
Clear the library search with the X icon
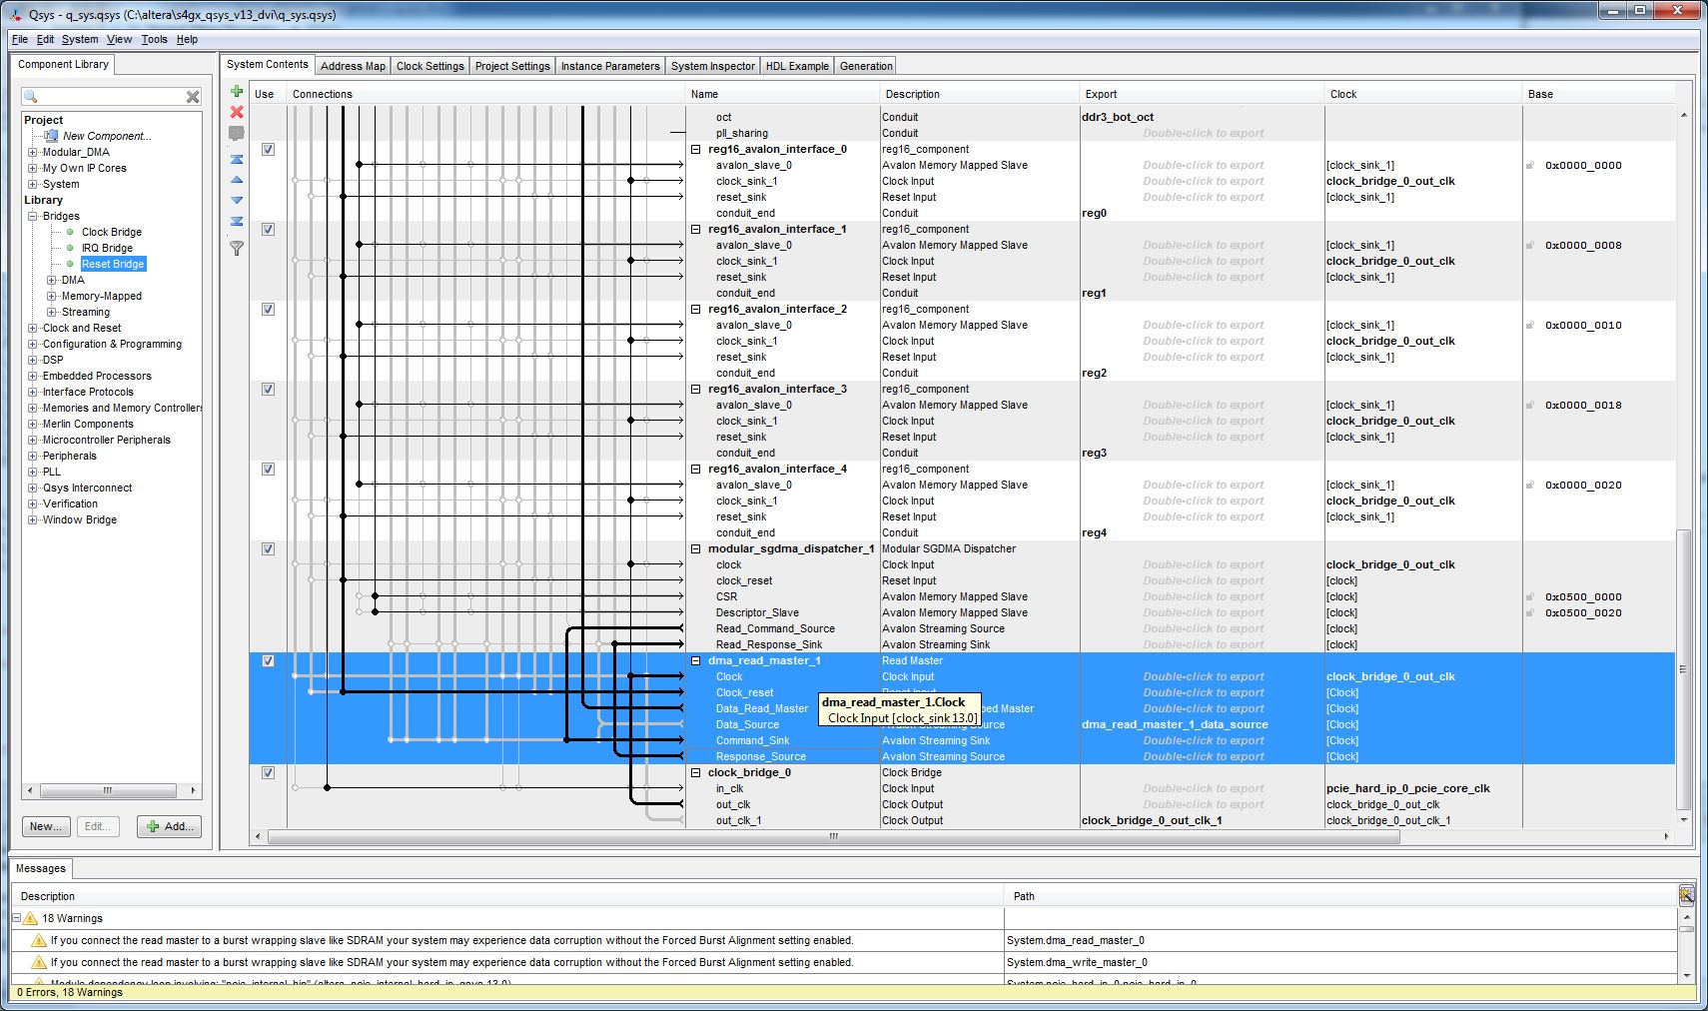coord(193,97)
